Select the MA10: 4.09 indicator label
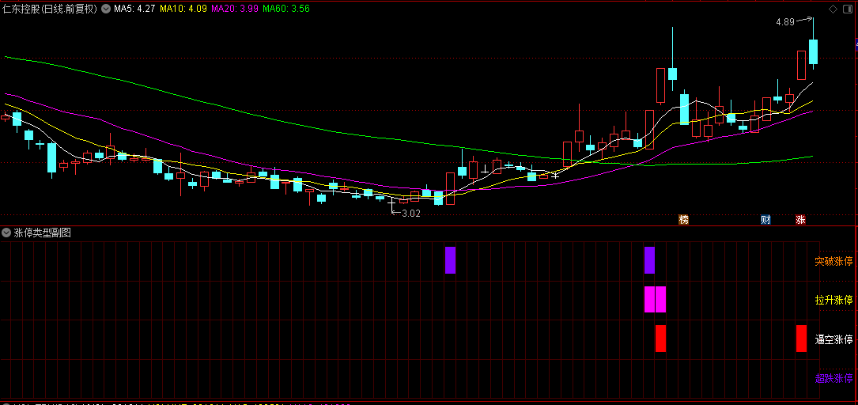The image size is (858, 405). coord(183,9)
